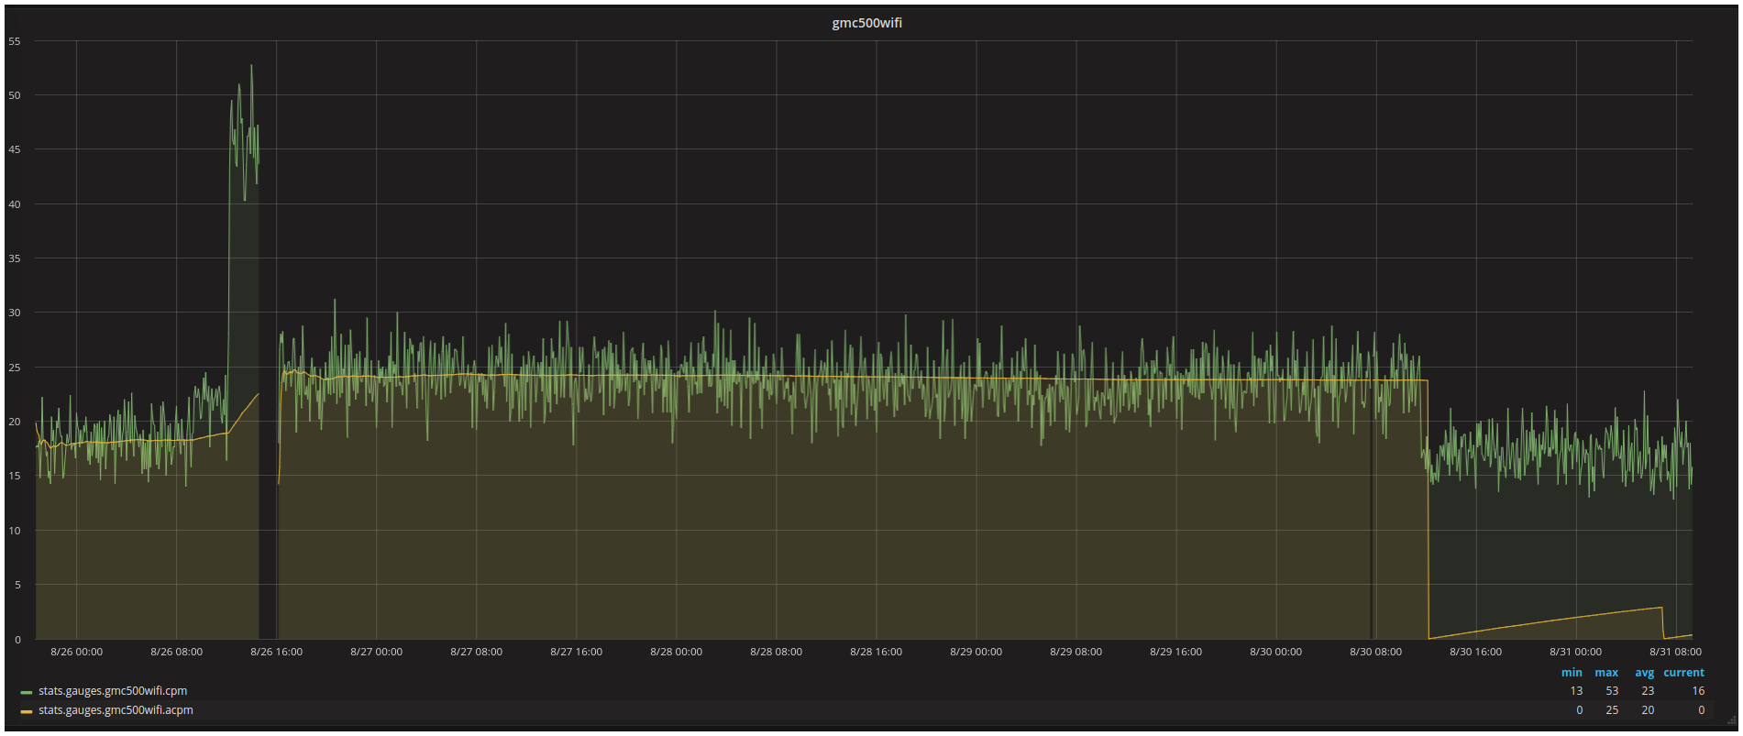Viewport: 1743px width, 736px height.
Task: Open the gmc500wifi panel title menu
Action: coord(866,23)
